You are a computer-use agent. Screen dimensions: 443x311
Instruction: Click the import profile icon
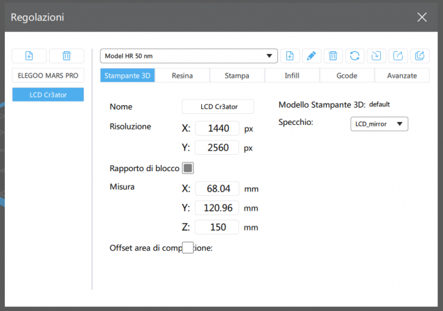point(376,56)
